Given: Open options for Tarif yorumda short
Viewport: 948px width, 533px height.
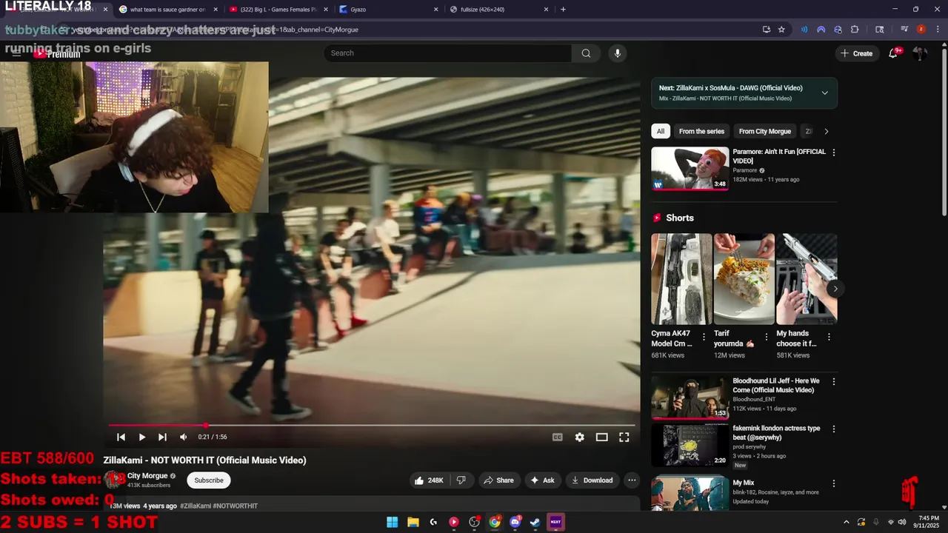Looking at the screenshot, I should tap(766, 337).
